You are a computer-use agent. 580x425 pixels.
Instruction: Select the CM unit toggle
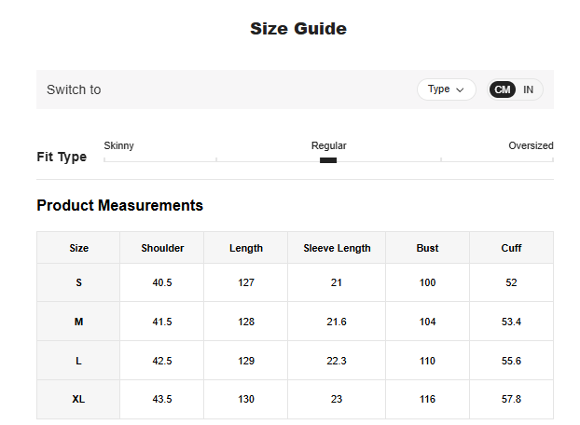click(x=503, y=89)
